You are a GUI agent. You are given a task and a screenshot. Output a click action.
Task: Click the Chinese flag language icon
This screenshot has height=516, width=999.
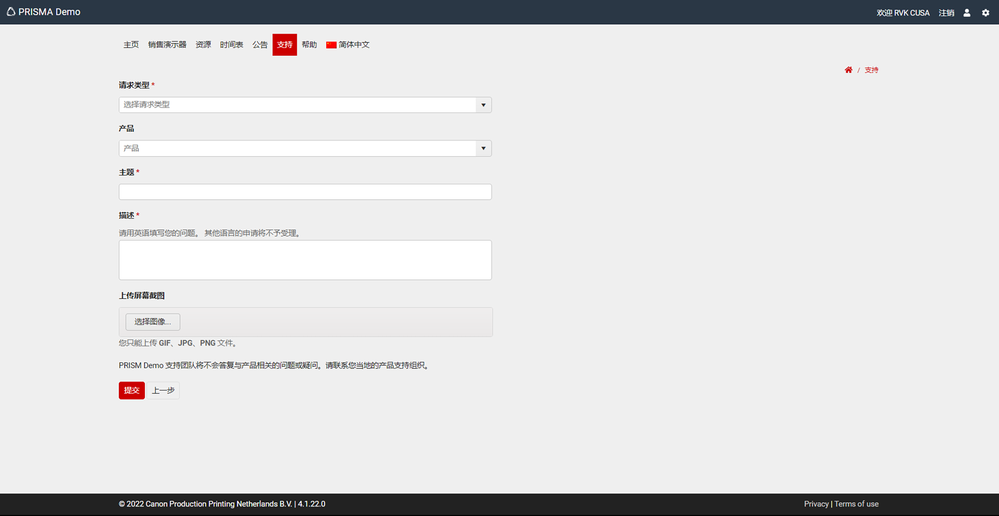(x=331, y=45)
